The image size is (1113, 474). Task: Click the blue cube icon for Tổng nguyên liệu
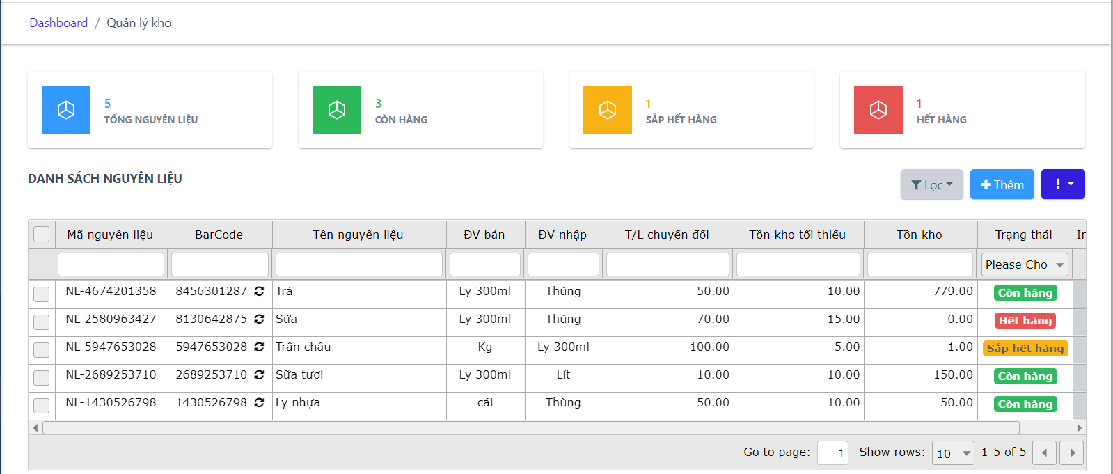coord(66,110)
